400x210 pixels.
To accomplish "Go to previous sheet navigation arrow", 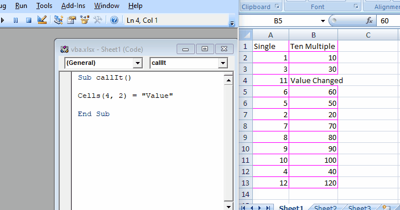I will pos(252,208).
